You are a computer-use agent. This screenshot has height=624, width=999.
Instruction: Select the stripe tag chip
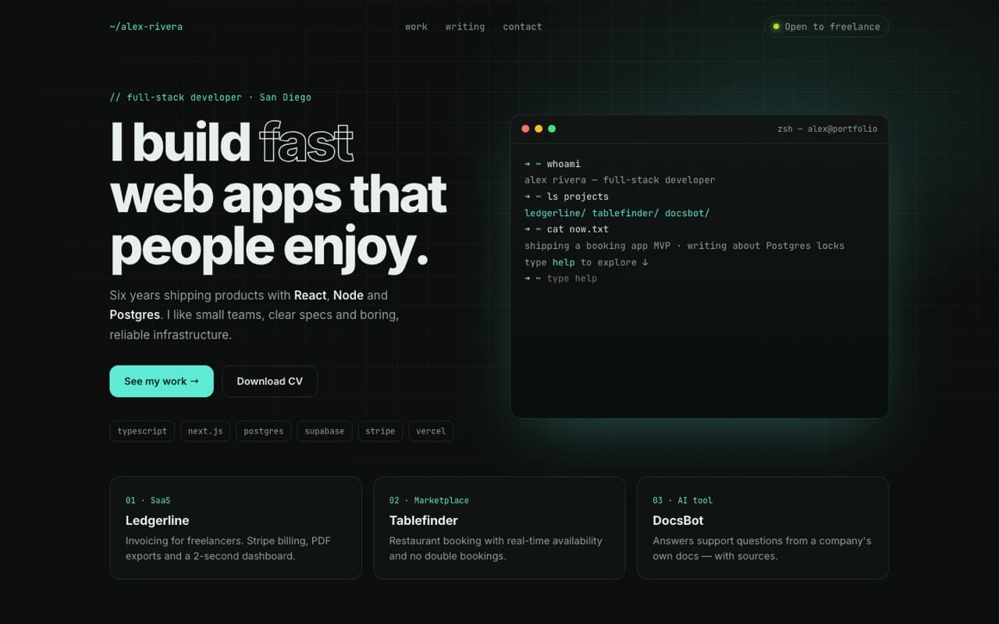380,431
